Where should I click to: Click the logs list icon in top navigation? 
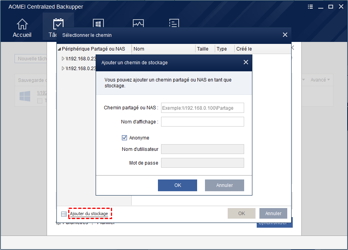point(174,23)
